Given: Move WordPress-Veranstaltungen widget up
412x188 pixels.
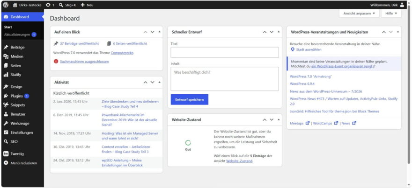Looking at the screenshot, I should pyautogui.click(x=384, y=32).
